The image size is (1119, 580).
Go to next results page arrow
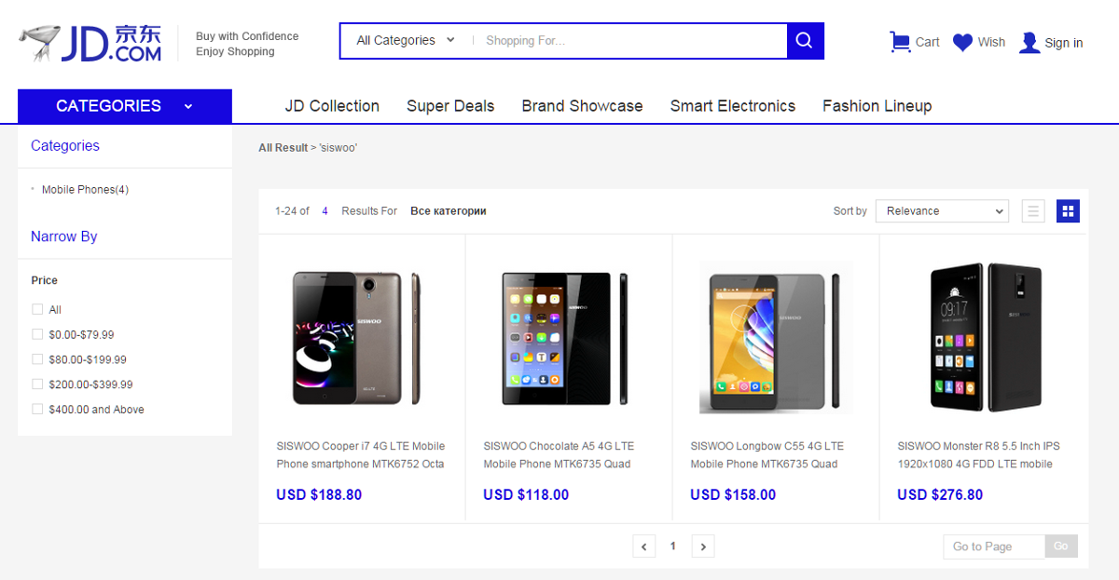coord(703,546)
